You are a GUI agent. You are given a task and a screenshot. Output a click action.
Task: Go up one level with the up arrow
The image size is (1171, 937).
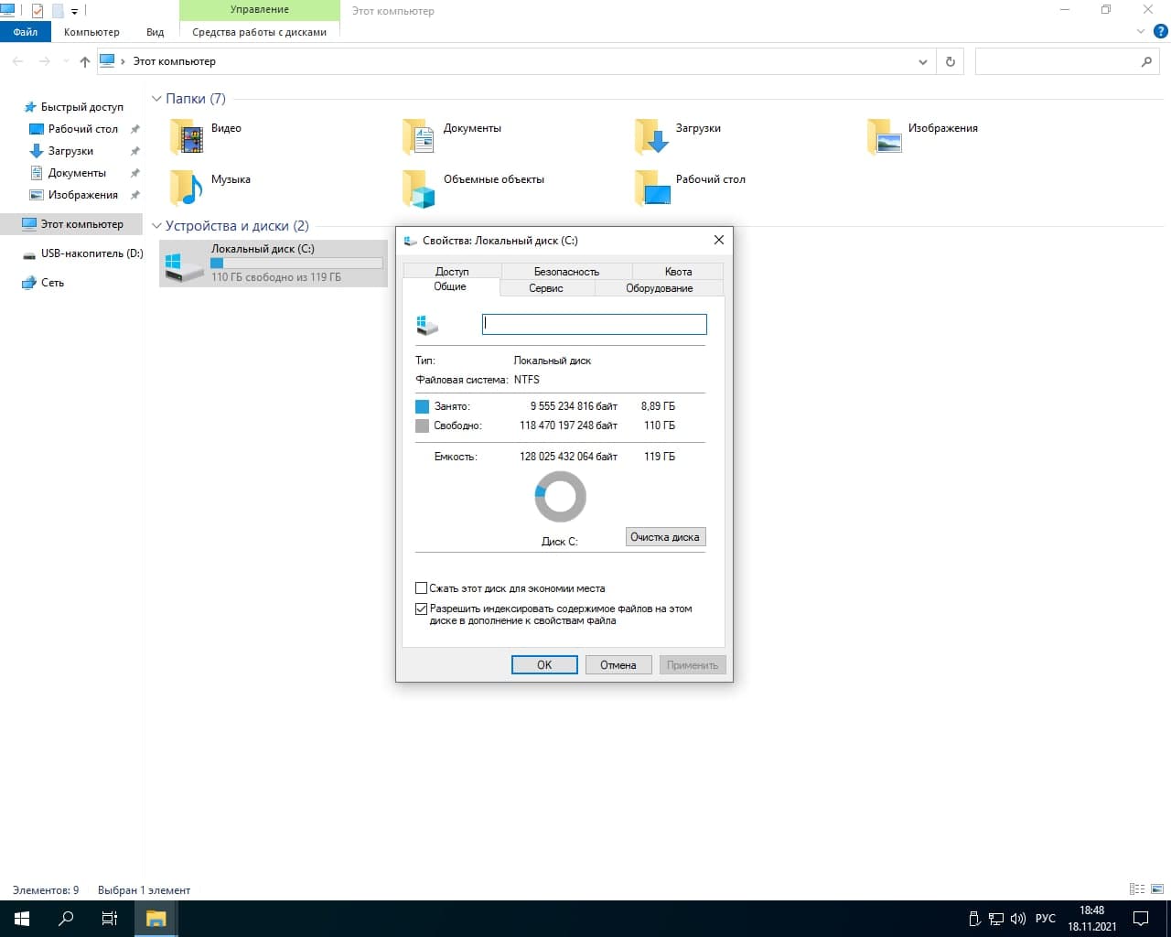[x=85, y=61]
